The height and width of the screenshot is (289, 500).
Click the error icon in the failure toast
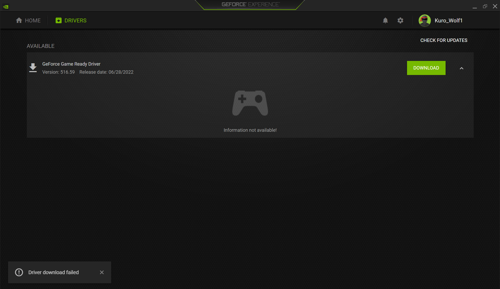click(x=19, y=272)
